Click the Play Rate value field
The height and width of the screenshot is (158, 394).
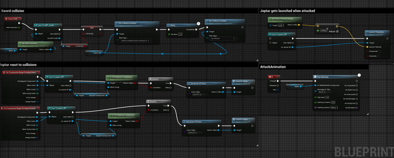tap(327, 97)
